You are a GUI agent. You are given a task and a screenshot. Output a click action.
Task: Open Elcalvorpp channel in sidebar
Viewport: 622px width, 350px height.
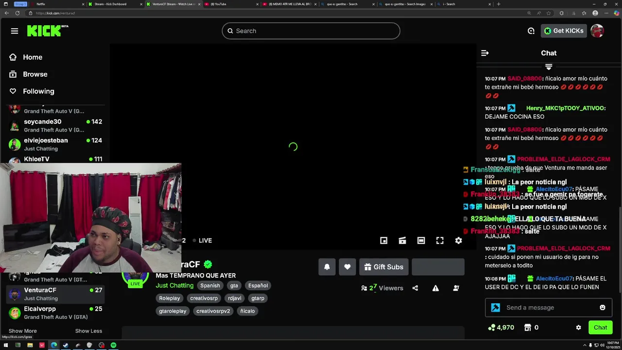click(x=54, y=313)
